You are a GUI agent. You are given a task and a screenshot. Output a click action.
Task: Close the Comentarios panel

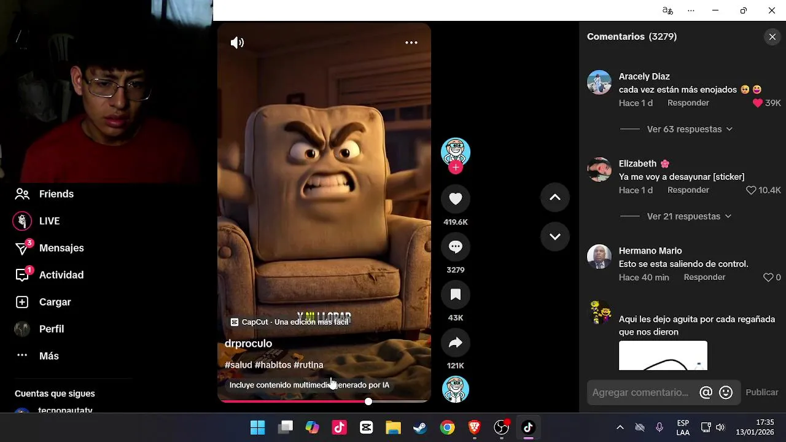coord(772,37)
